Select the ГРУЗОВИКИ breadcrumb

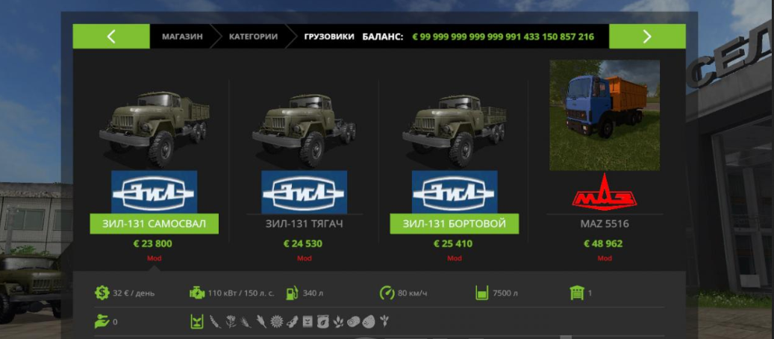click(329, 37)
